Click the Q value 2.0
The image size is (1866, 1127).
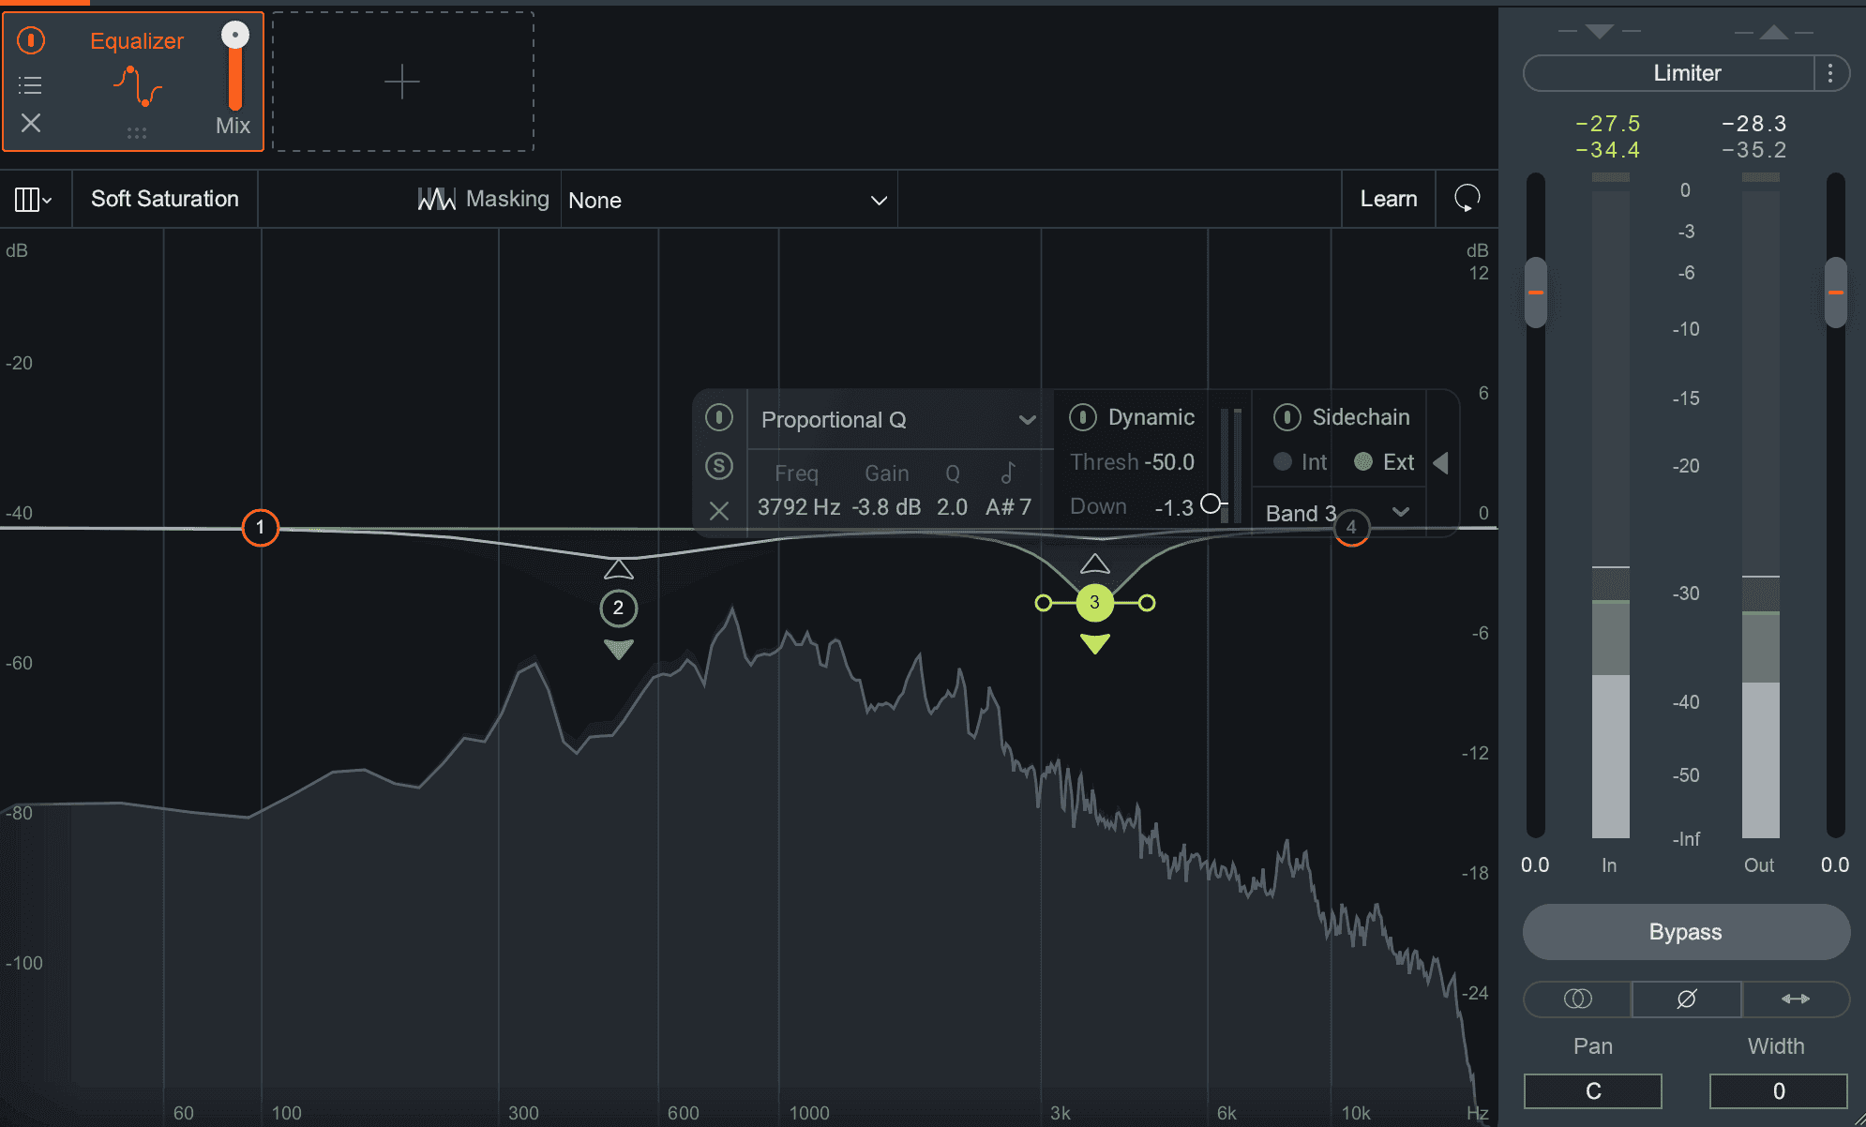click(x=952, y=507)
